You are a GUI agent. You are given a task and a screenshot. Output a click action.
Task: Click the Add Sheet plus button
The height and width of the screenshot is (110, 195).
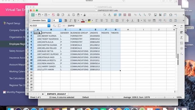(43, 94)
